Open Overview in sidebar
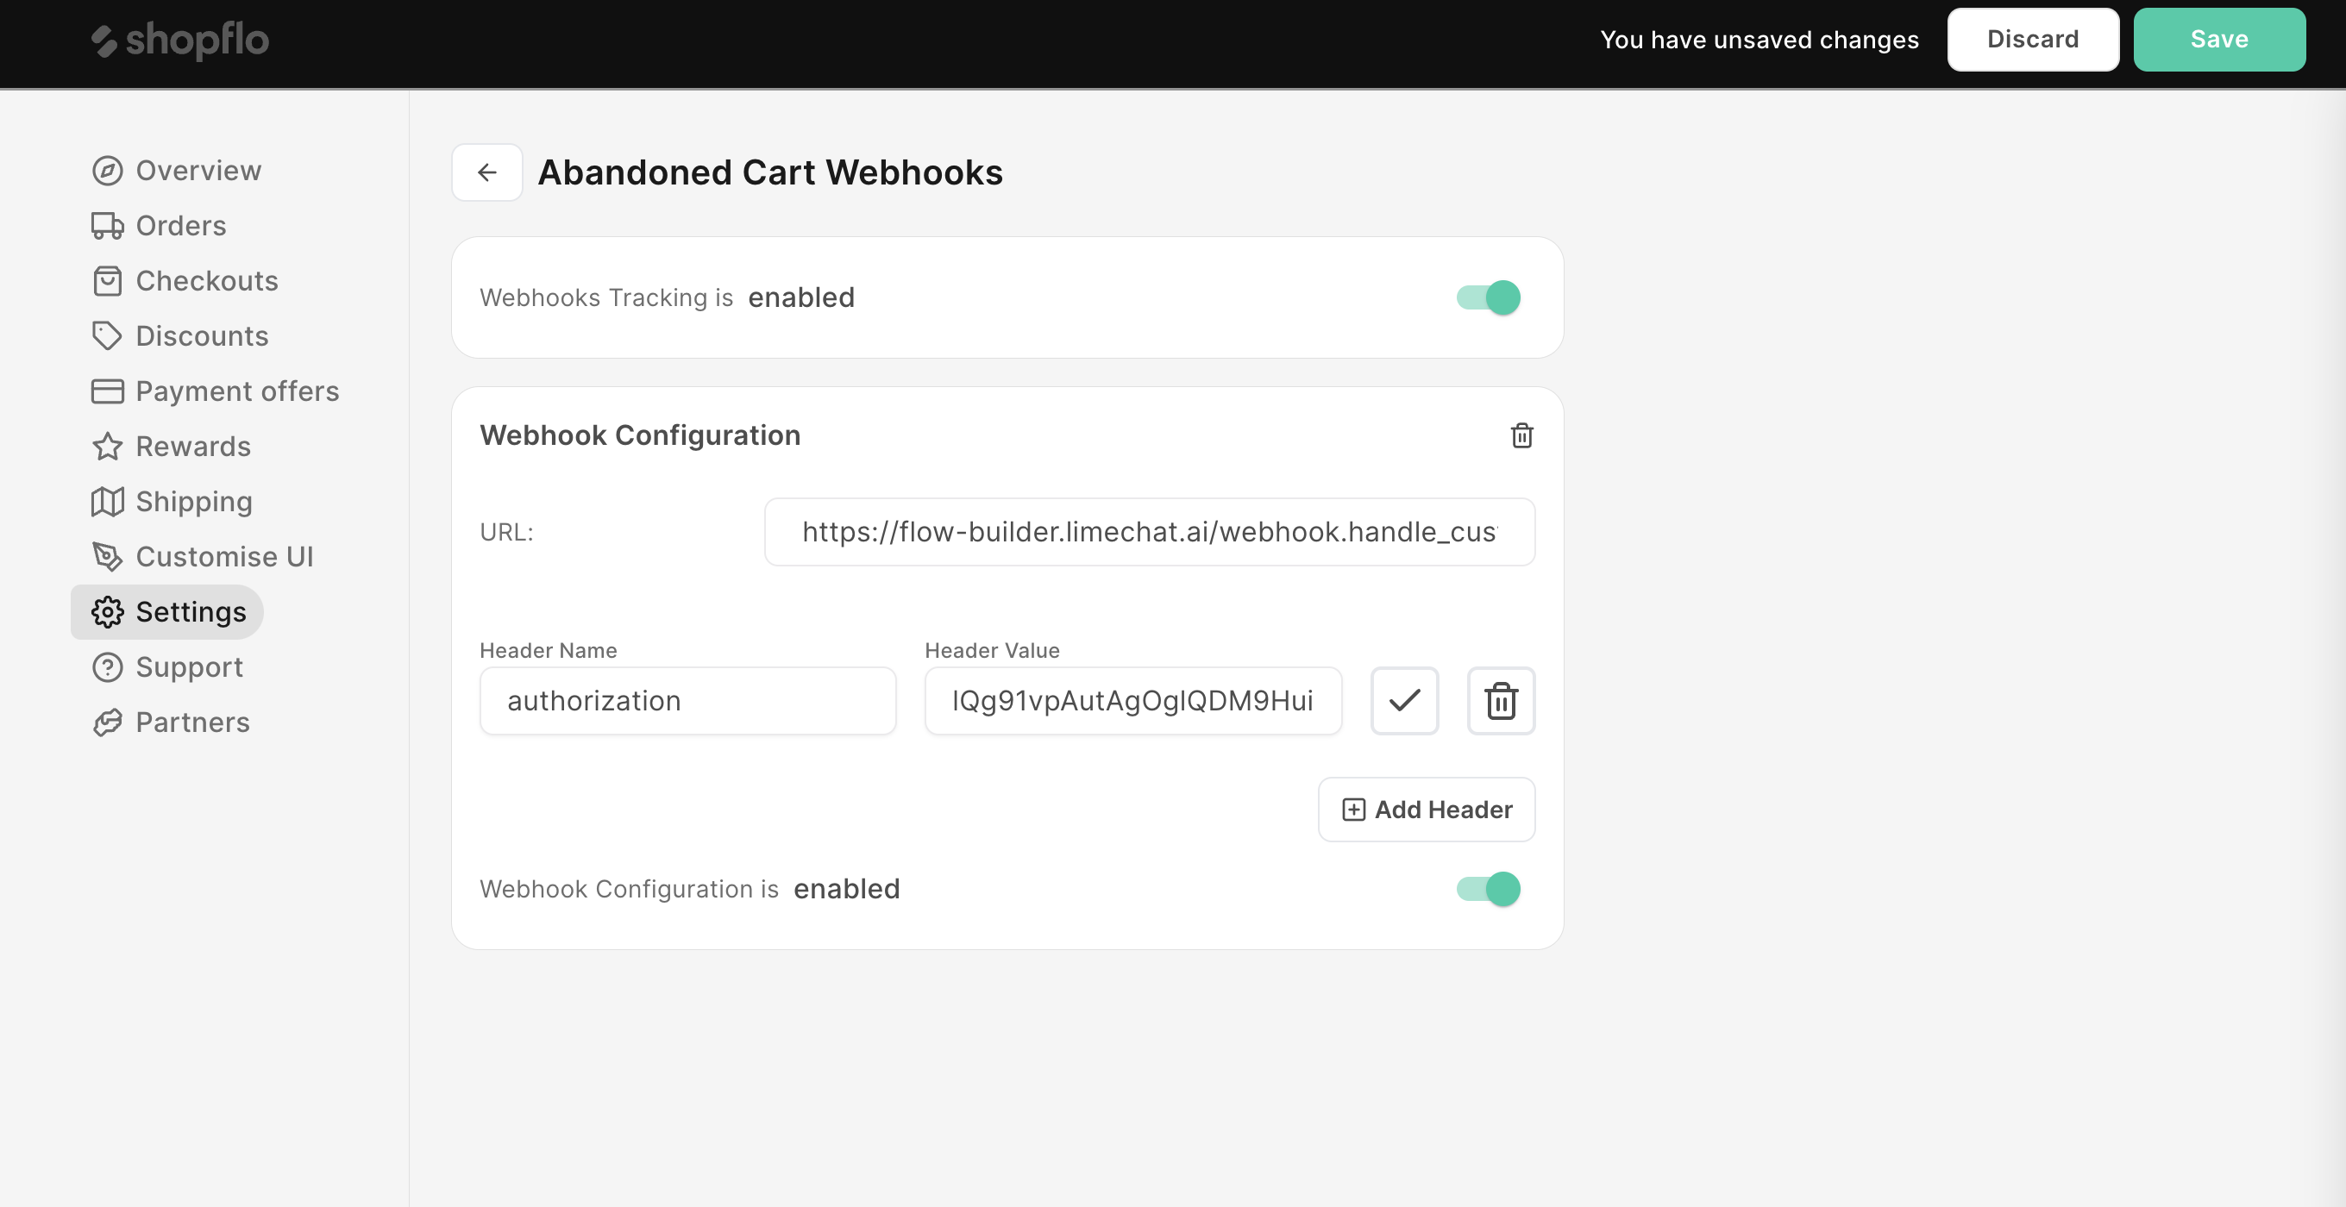 click(x=177, y=170)
